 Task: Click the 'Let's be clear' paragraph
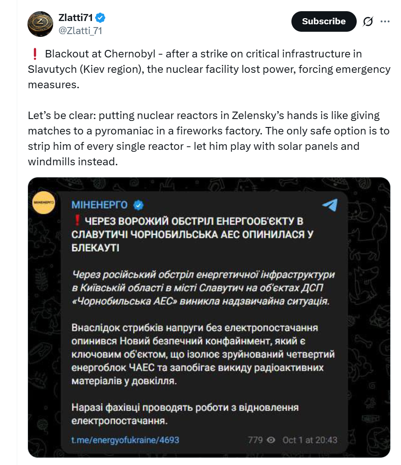204,138
